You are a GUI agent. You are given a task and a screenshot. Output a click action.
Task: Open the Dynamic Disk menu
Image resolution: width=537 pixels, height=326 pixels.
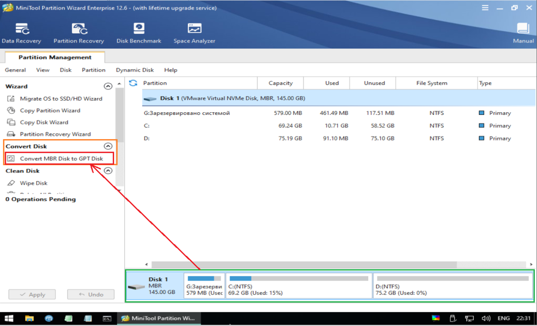click(135, 70)
